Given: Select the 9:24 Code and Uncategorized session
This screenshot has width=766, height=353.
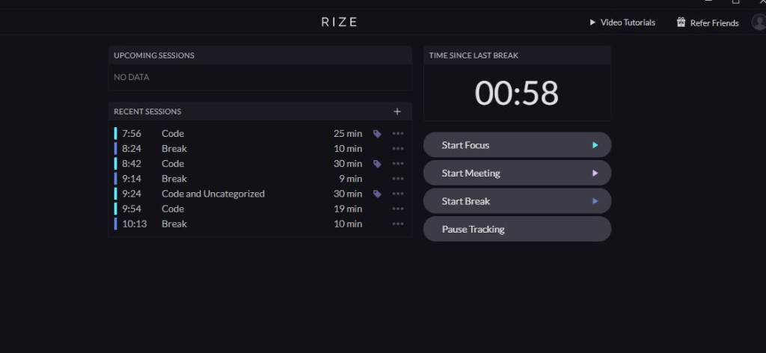Looking at the screenshot, I should pos(213,194).
